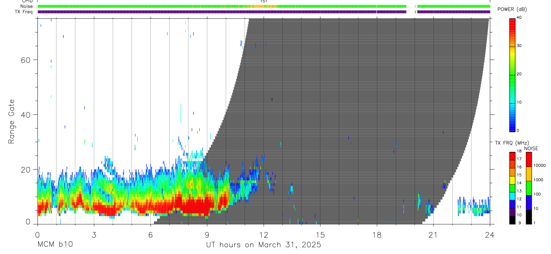
Task: Click the 10000 label on NOISE scale
Action: coord(541,165)
